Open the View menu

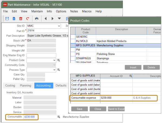24,11
